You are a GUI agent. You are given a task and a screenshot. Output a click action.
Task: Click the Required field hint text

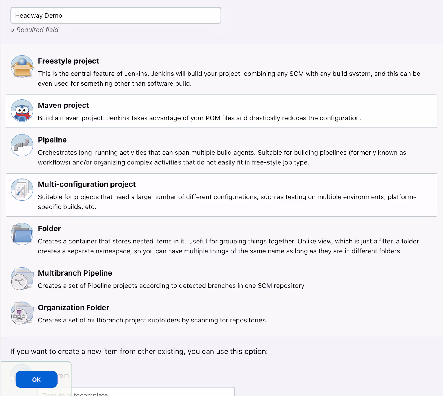pyautogui.click(x=35, y=30)
